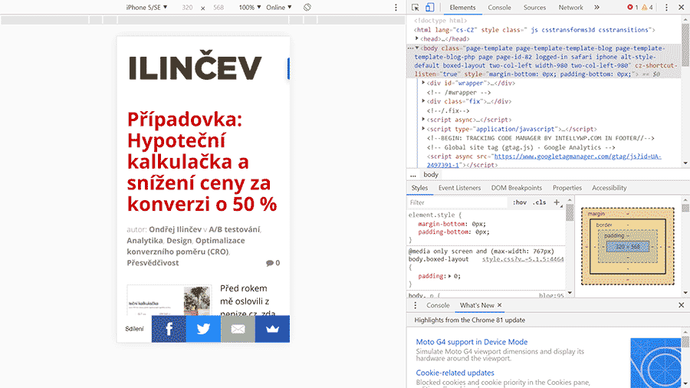Screen dimensions: 690x388
Task: Open the Sources tab
Action: [x=534, y=8]
